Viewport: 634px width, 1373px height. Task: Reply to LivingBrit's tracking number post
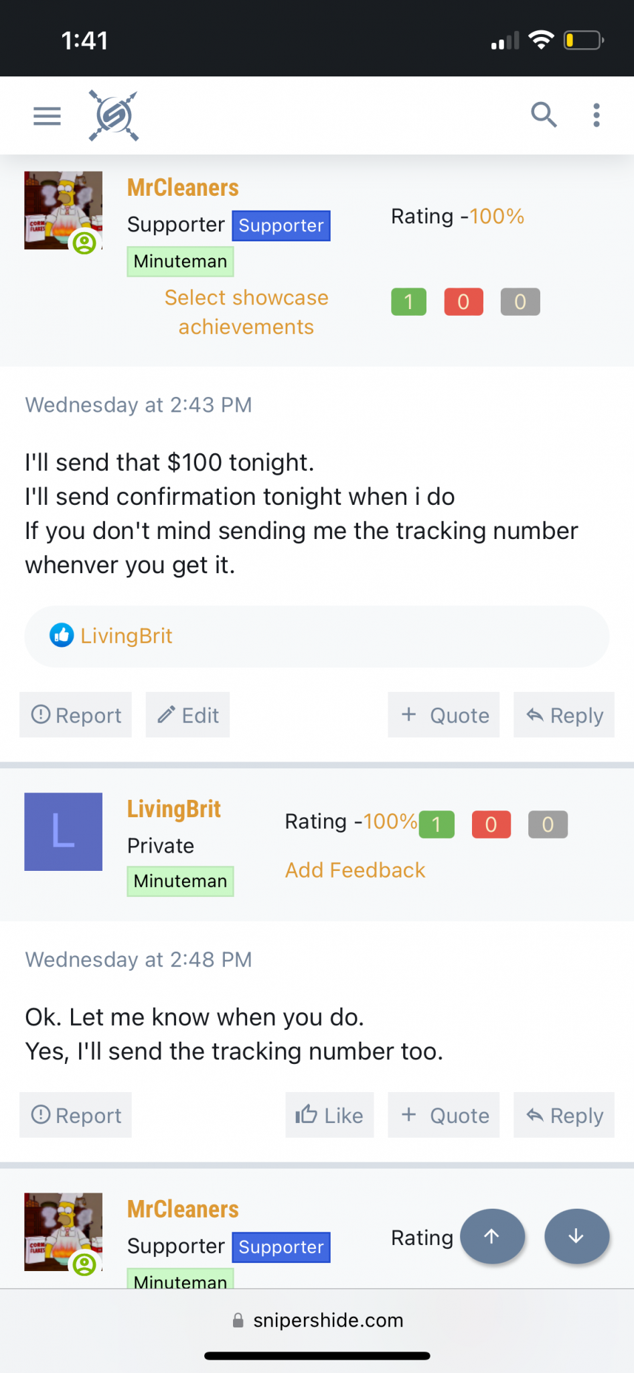click(564, 1116)
